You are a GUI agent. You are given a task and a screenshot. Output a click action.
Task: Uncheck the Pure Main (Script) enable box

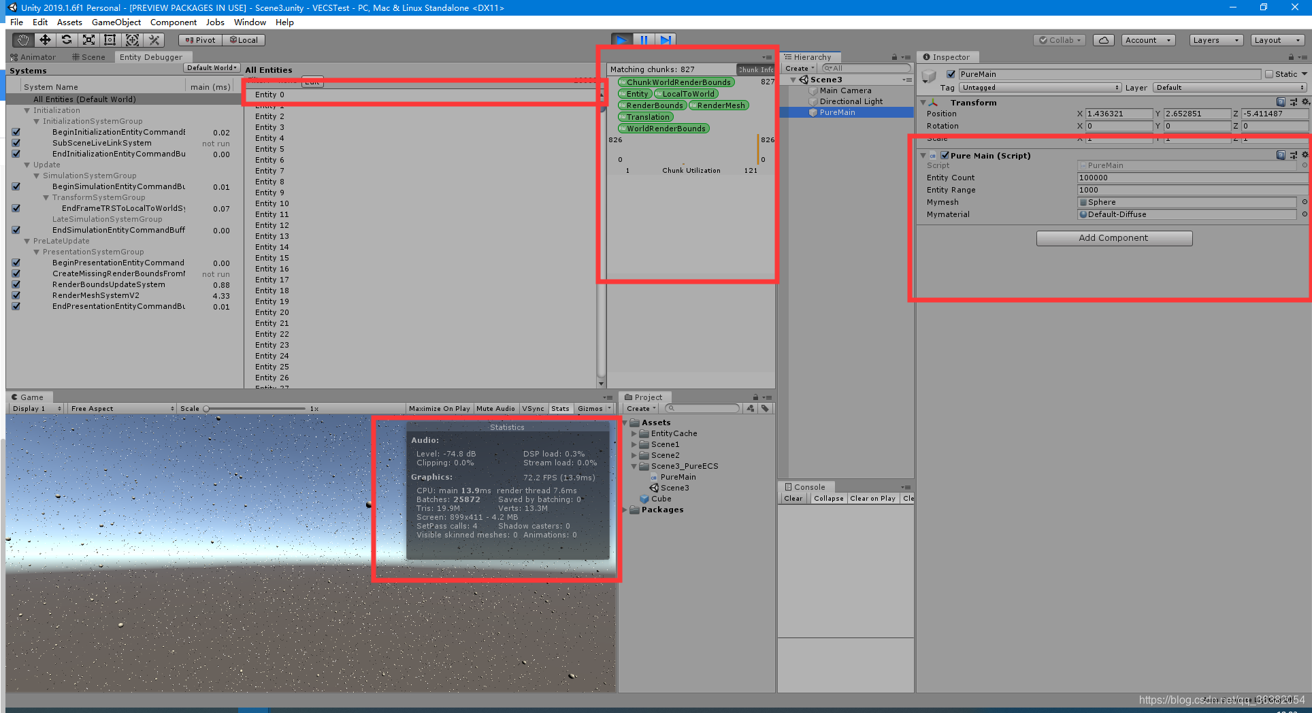[945, 155]
